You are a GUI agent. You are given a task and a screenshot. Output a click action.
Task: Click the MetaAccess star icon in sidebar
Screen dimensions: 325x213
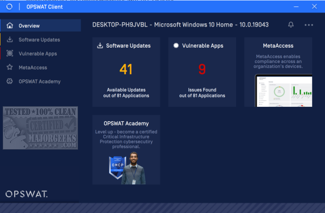click(10, 67)
